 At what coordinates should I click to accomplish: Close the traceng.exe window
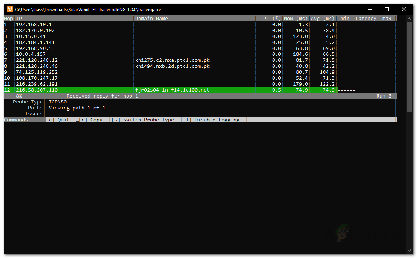pos(404,10)
